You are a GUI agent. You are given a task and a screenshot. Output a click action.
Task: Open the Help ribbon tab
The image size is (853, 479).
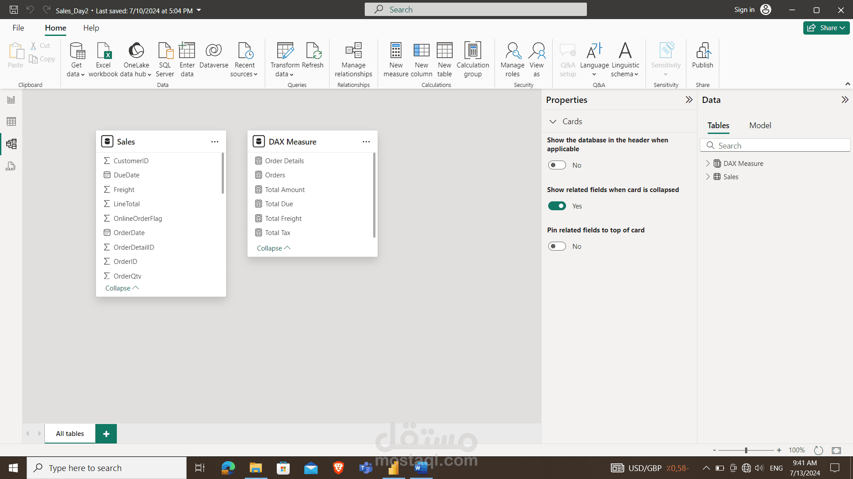[x=91, y=28]
